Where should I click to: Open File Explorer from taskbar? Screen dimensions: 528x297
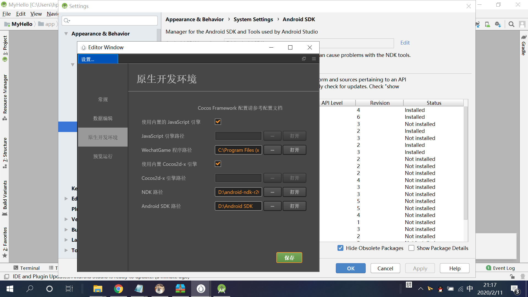tap(98, 289)
